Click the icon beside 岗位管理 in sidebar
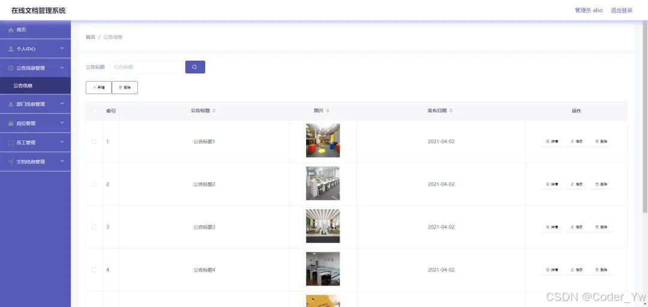The width and height of the screenshot is (648, 307). coord(11,124)
